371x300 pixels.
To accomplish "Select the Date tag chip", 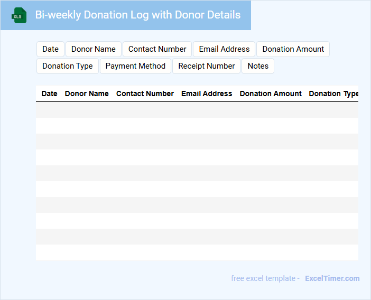I will click(50, 49).
